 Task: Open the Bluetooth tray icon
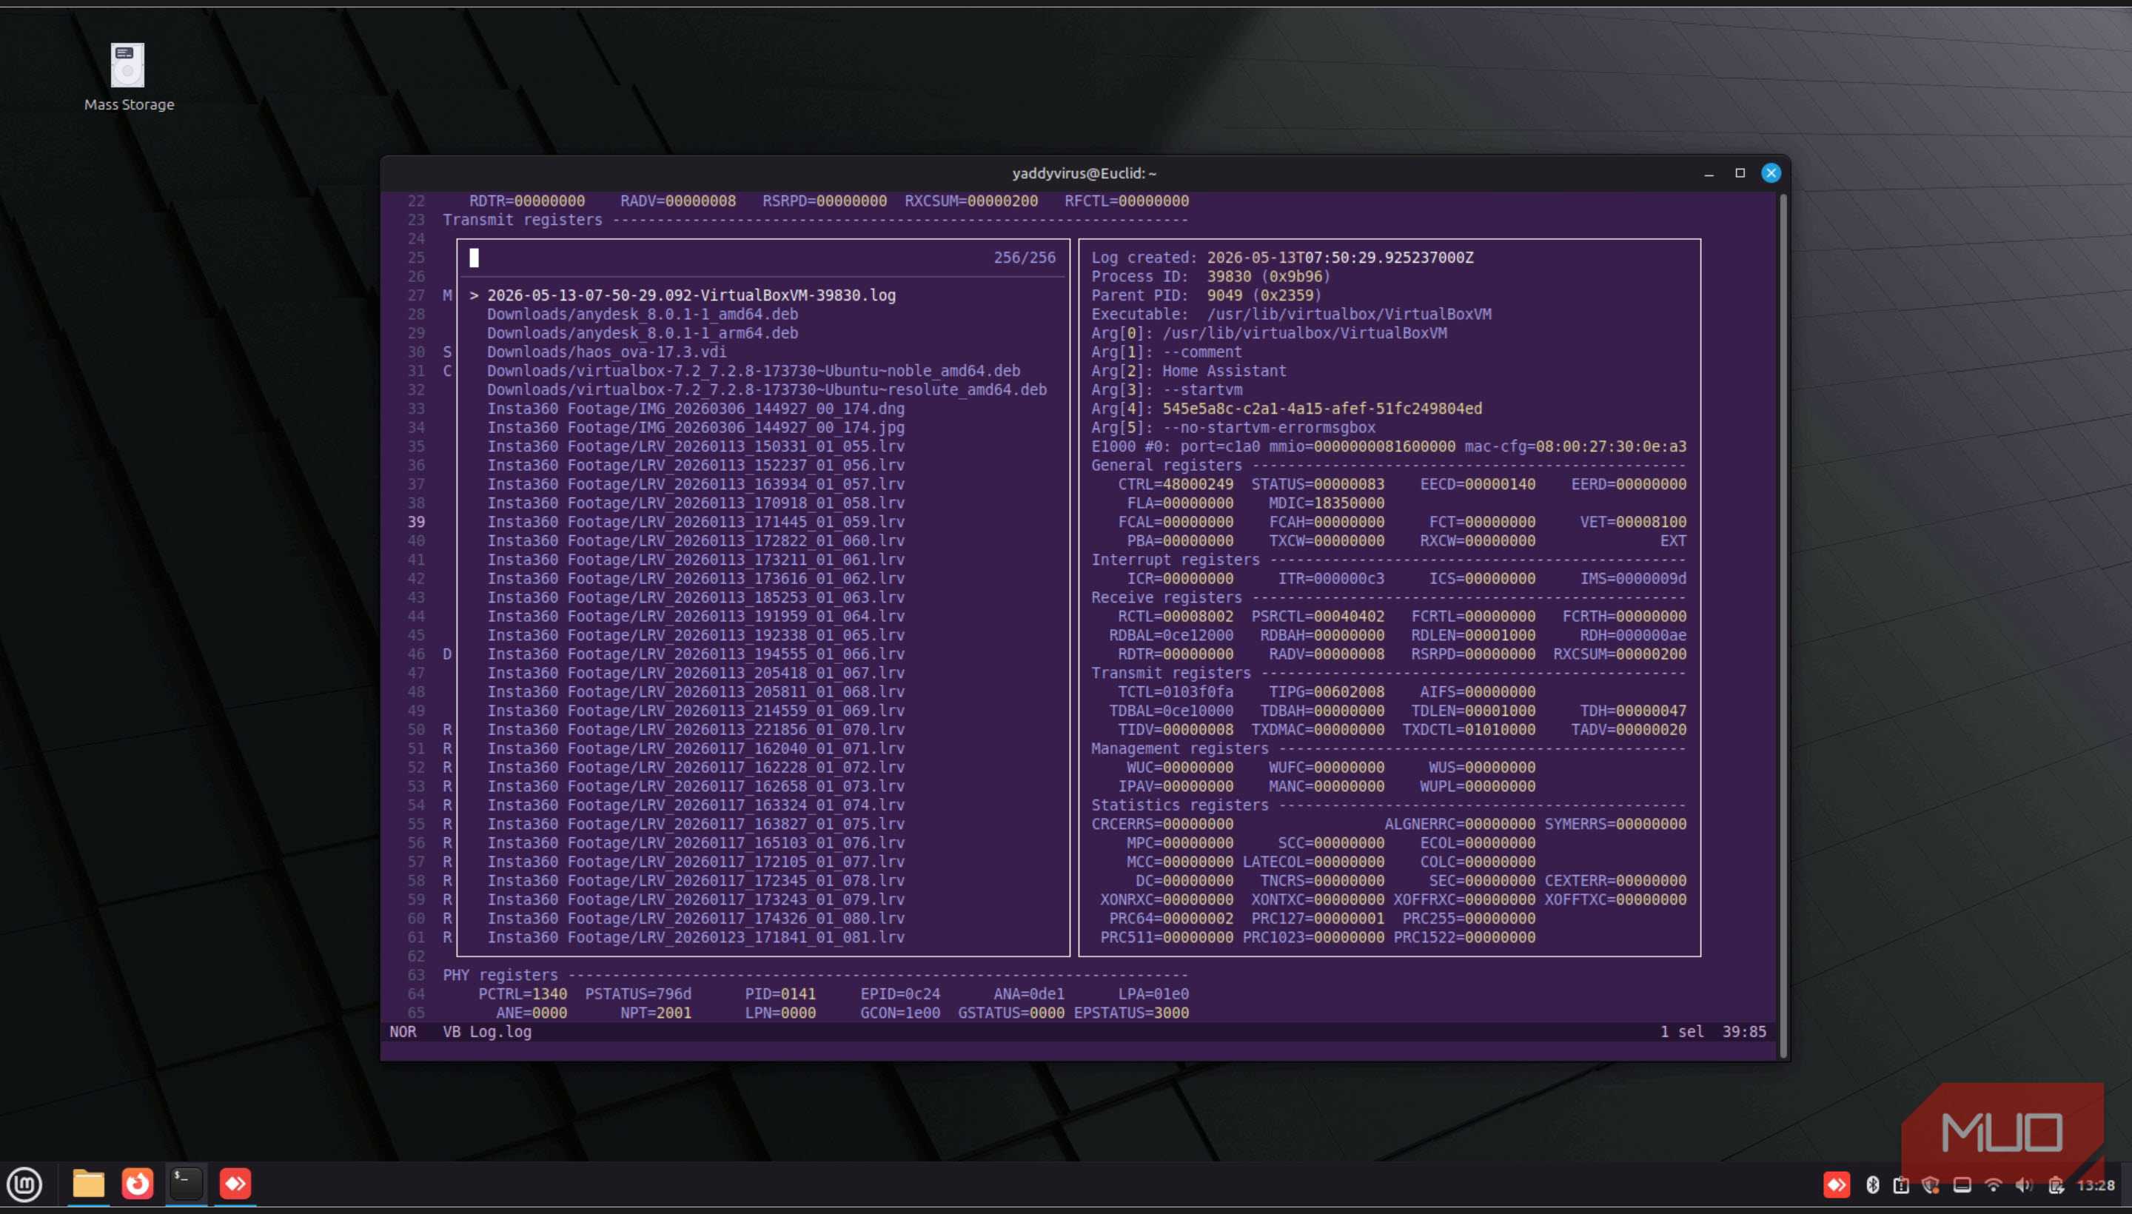coord(1872,1185)
